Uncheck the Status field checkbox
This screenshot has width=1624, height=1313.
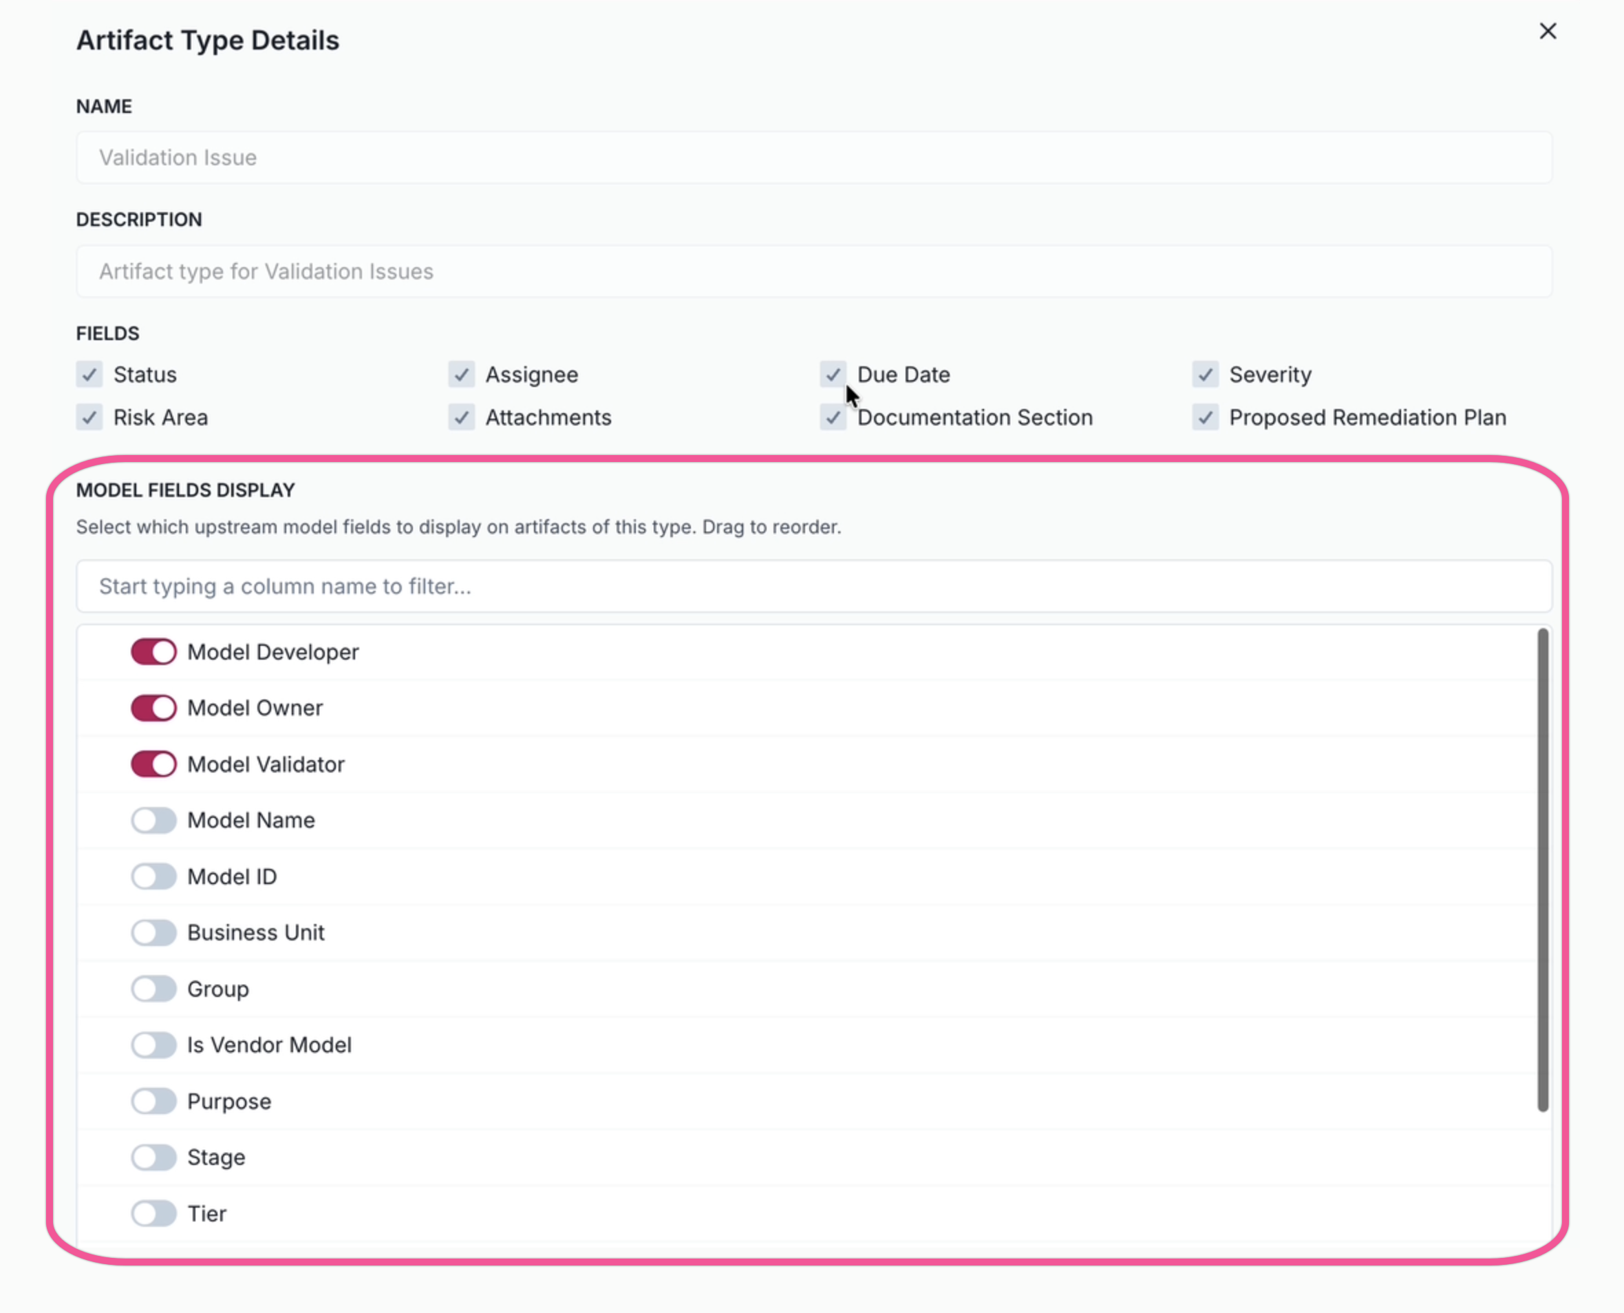pyautogui.click(x=89, y=375)
